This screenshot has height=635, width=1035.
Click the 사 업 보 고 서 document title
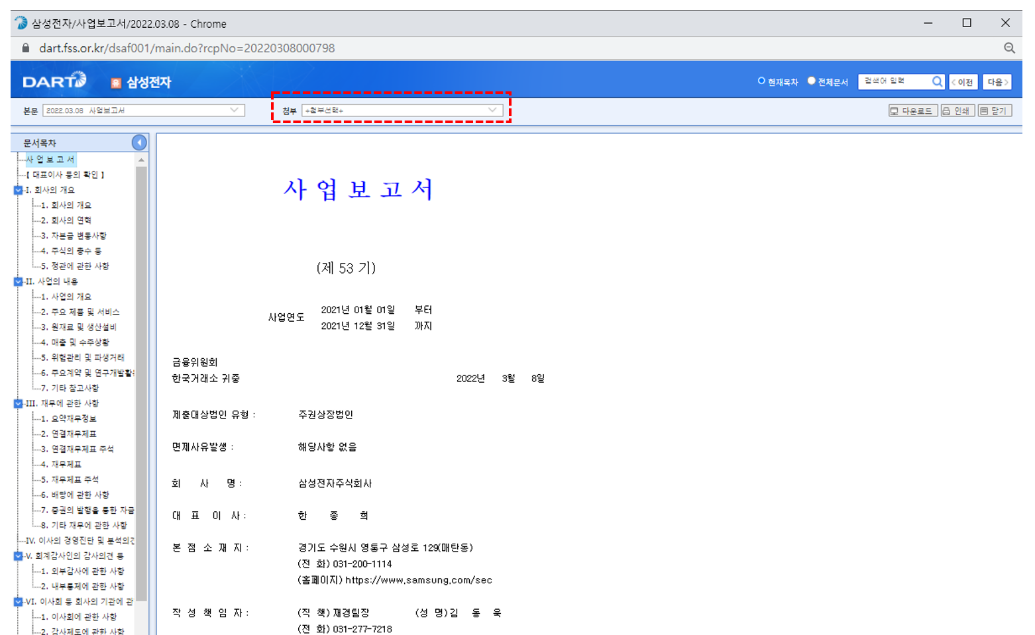click(358, 189)
